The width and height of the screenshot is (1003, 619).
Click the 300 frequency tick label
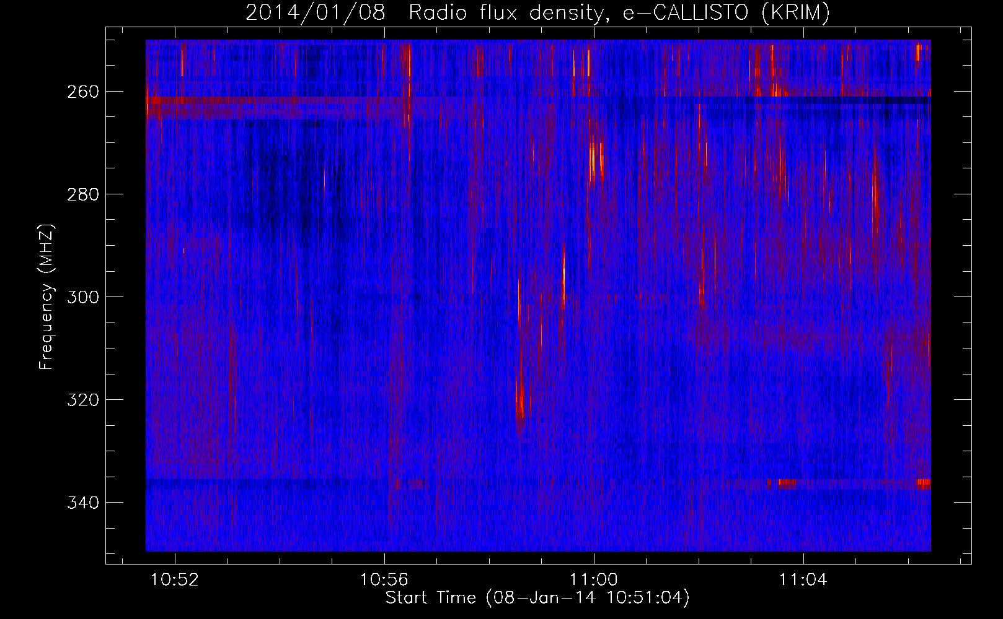point(83,297)
